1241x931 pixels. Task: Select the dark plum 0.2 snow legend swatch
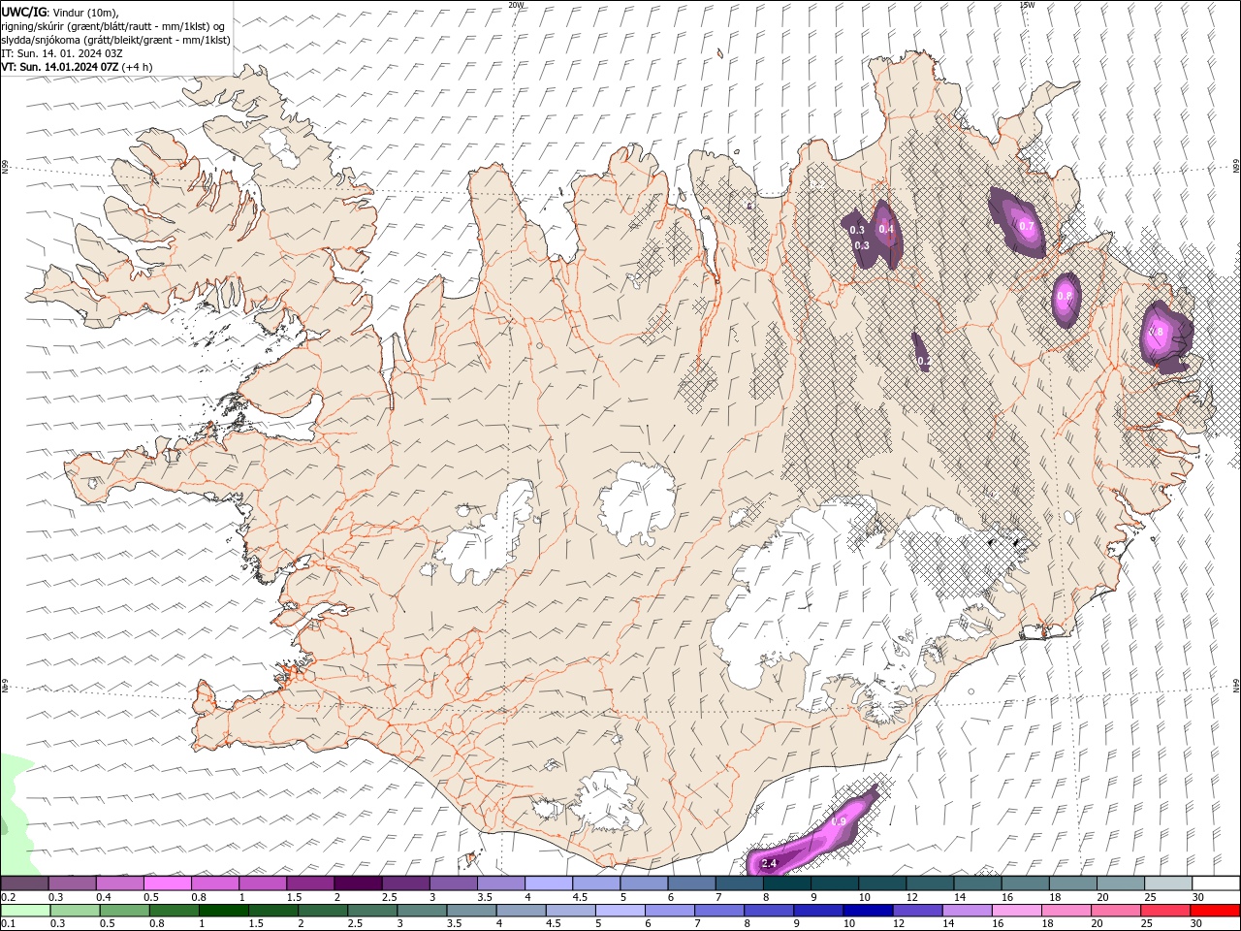click(24, 883)
